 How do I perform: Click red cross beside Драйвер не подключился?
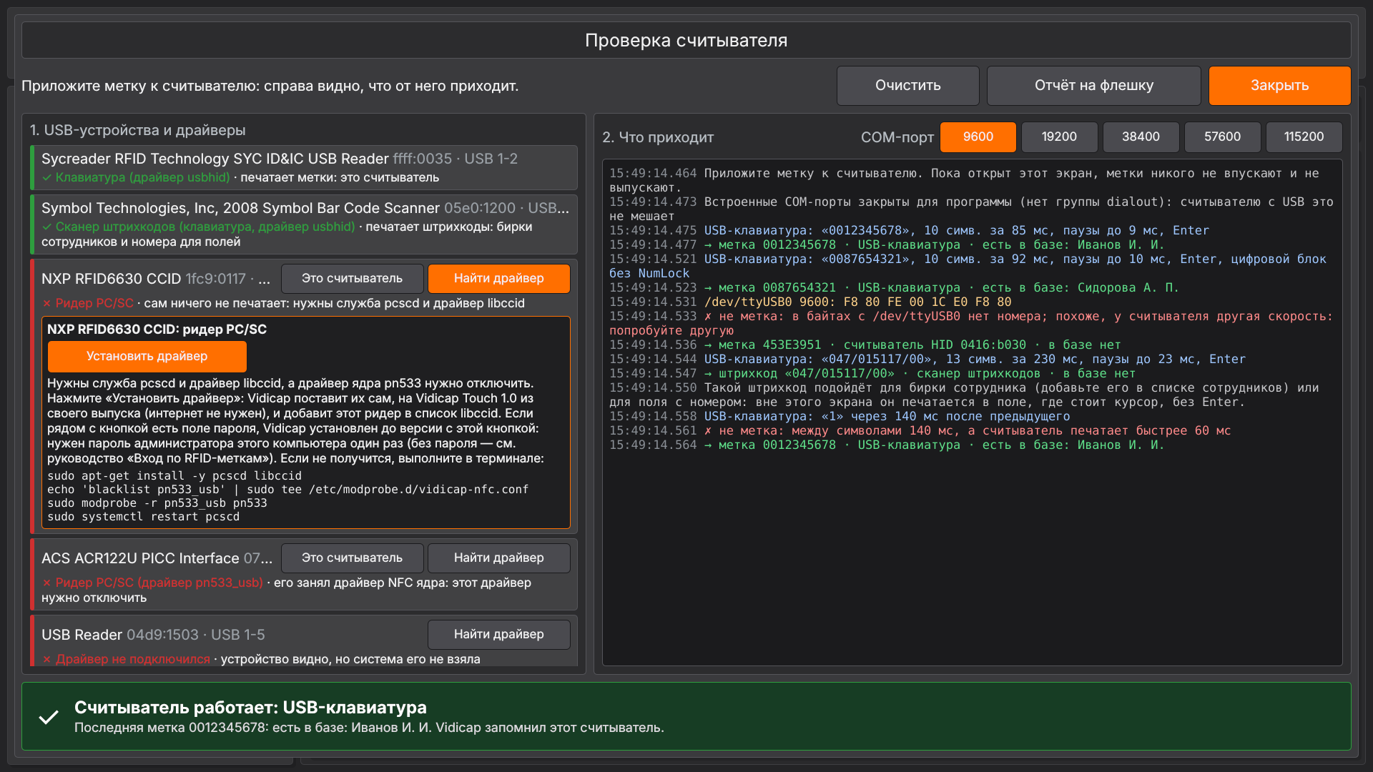46,660
